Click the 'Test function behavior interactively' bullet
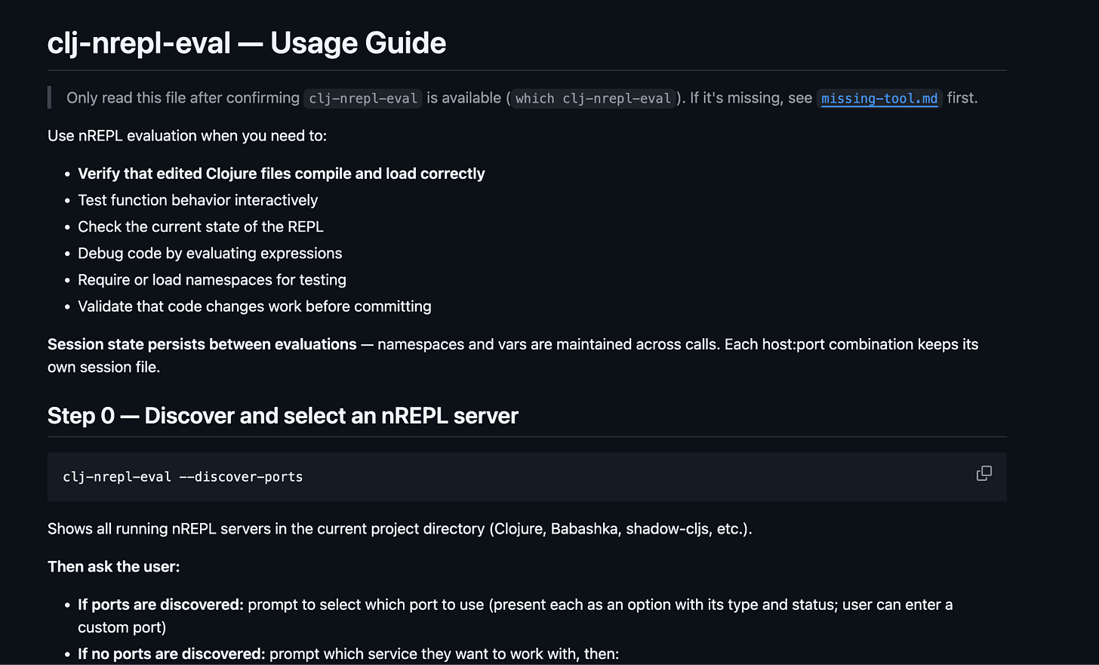The height and width of the screenshot is (665, 1099). (198, 200)
